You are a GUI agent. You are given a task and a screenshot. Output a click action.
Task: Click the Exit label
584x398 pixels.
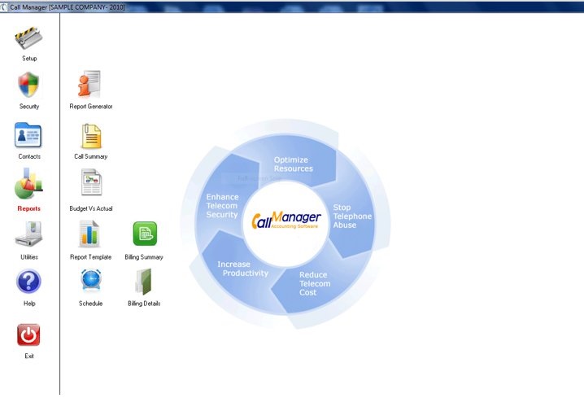coord(29,356)
